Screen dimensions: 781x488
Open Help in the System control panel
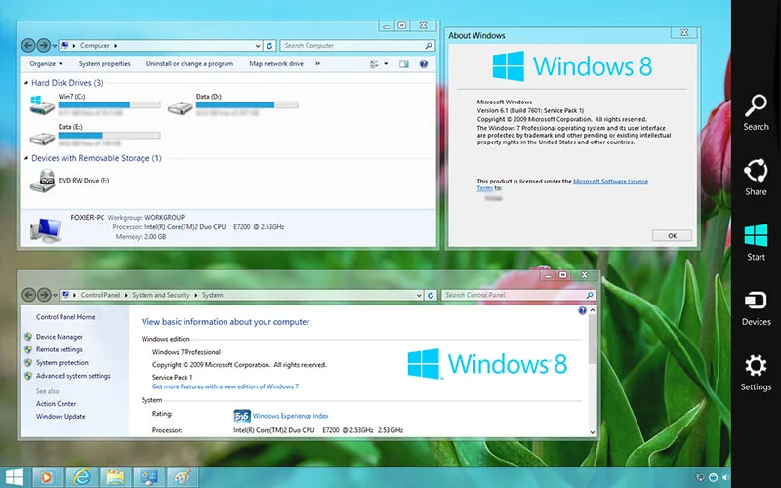click(x=582, y=310)
